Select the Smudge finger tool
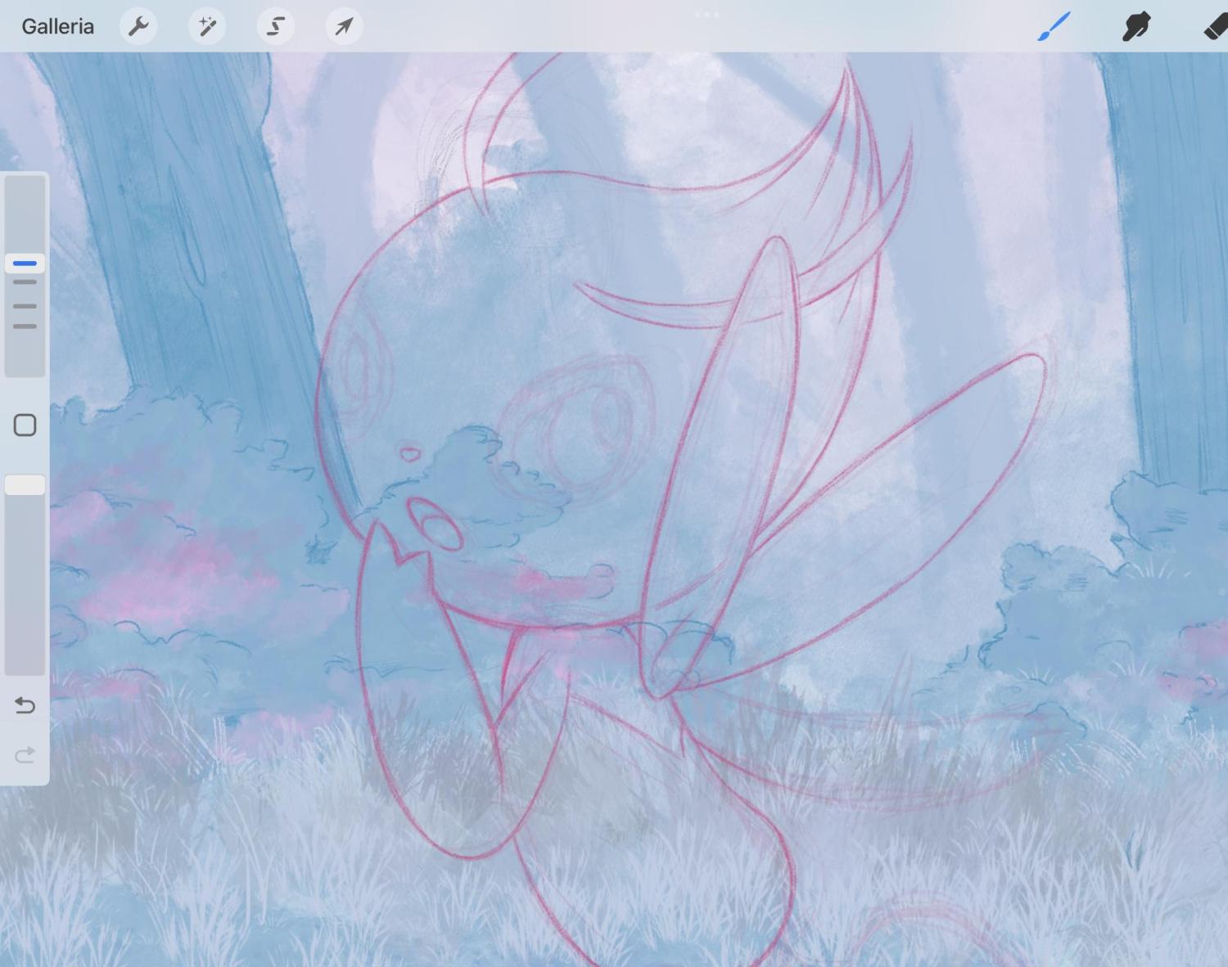The image size is (1228, 967). [1135, 26]
